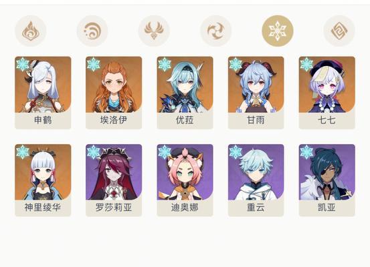Select the Geo element filter icon
Viewport: 370px width, 267px height.
pos(339,31)
